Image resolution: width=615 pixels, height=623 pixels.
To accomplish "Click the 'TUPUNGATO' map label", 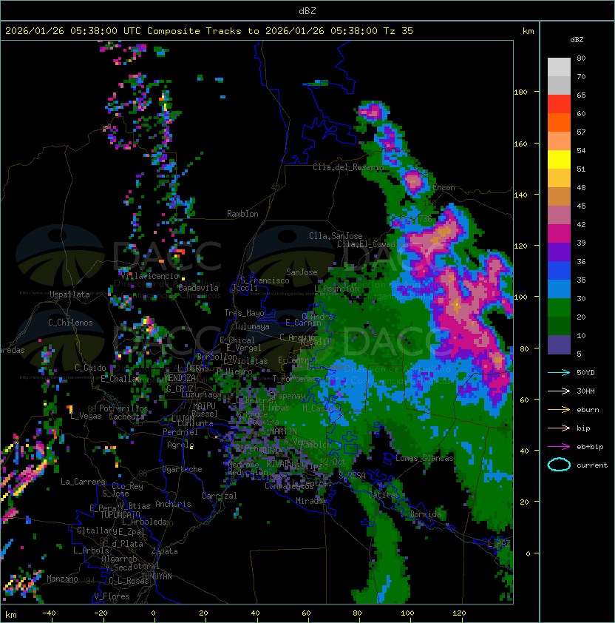I will 120,514.
